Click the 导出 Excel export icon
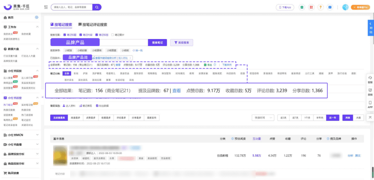 coord(205,65)
